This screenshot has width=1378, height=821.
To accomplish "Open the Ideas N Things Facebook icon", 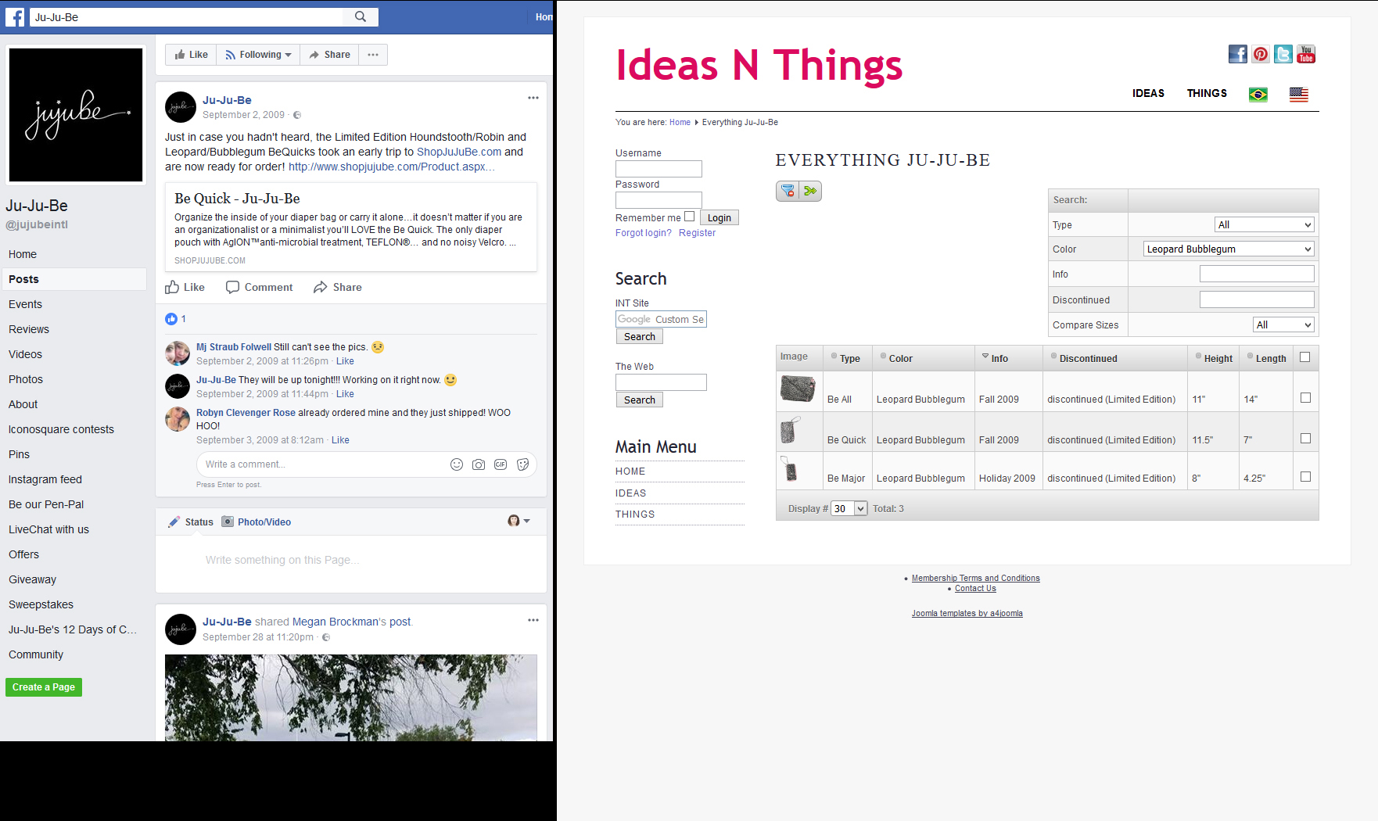I will pos(1238,54).
